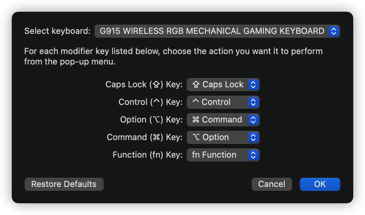Image resolution: width=365 pixels, height=215 pixels.
Task: Expand the Function Key action popup menu
Action: pyautogui.click(x=218, y=155)
